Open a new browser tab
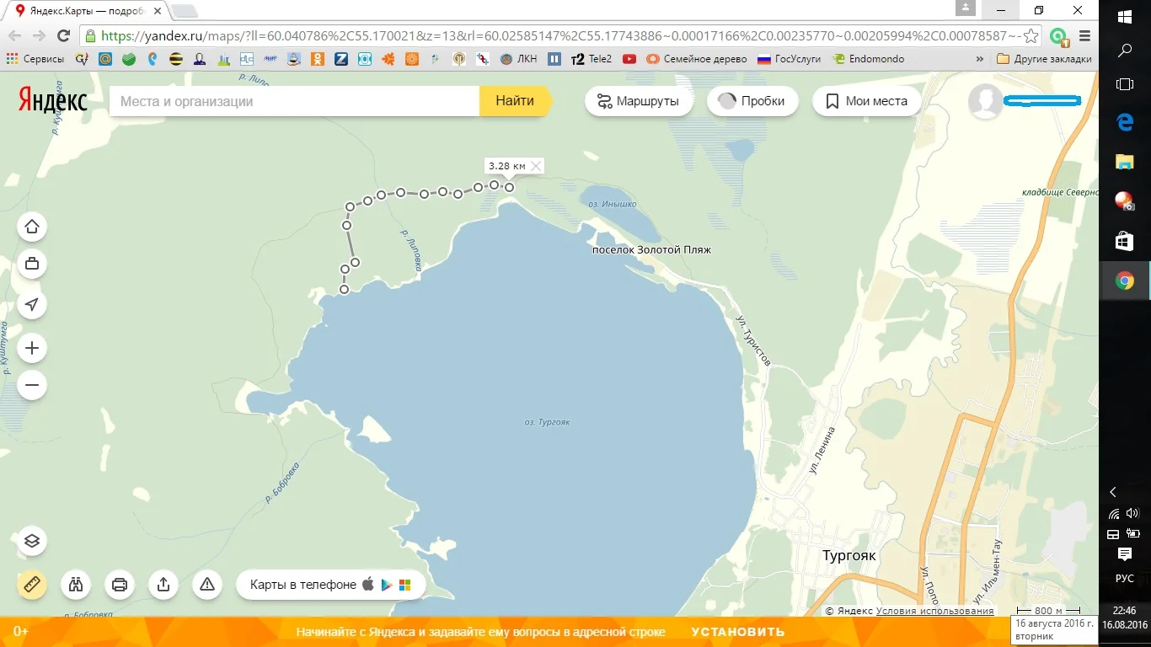This screenshot has width=1151, height=647. click(185, 11)
